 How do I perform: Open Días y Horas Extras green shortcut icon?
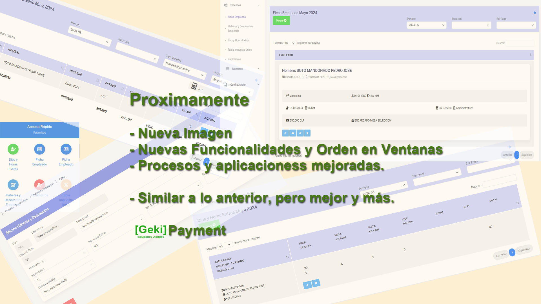coord(13,149)
